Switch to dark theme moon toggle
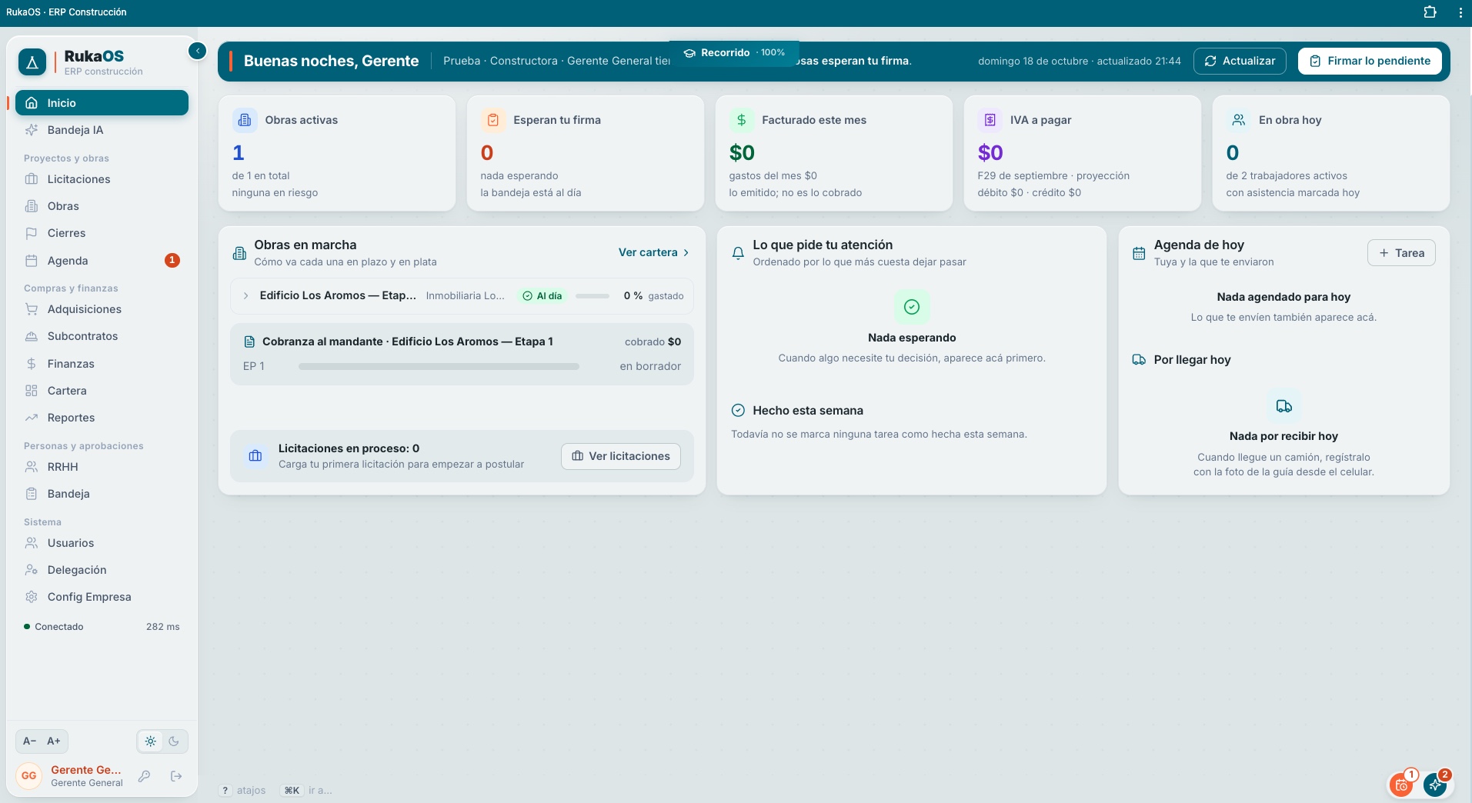This screenshot has width=1472, height=803. tap(174, 741)
